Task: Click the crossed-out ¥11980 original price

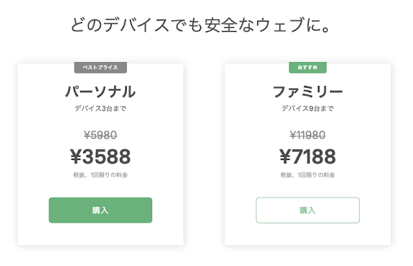Action: click(x=307, y=135)
